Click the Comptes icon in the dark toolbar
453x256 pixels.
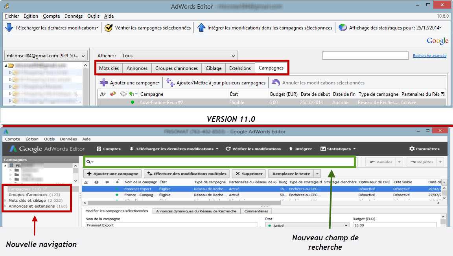click(x=99, y=149)
